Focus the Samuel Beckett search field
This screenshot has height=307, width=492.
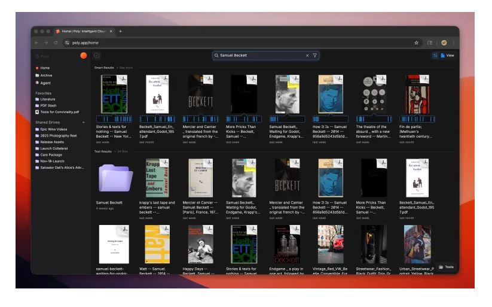(x=262, y=55)
